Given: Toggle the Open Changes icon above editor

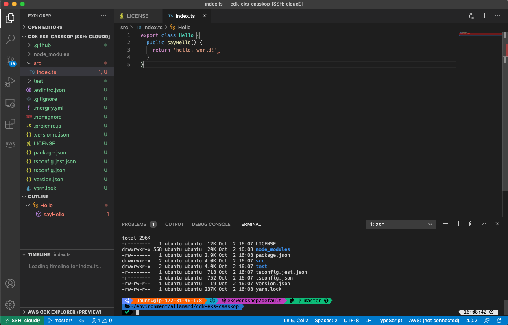Looking at the screenshot, I should pyautogui.click(x=471, y=15).
